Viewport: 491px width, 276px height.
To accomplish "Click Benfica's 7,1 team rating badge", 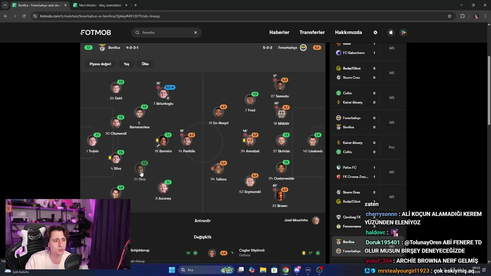I will 88,48.
